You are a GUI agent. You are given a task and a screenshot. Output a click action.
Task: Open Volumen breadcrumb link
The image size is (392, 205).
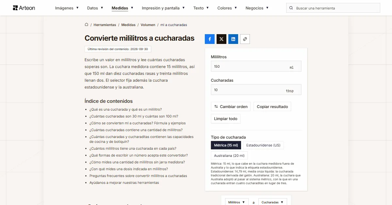[148, 25]
